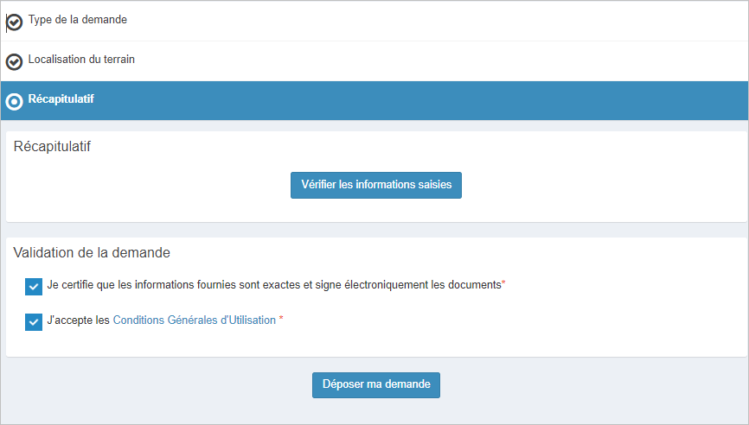
Task: Click the Récapitulatif panel heading
Action: [x=52, y=147]
